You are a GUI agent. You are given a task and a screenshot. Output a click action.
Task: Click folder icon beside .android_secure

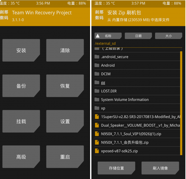[97, 56]
